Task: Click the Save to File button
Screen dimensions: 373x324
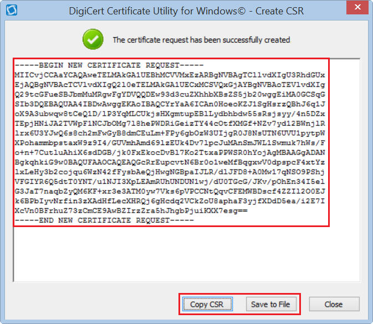Action: (x=271, y=304)
